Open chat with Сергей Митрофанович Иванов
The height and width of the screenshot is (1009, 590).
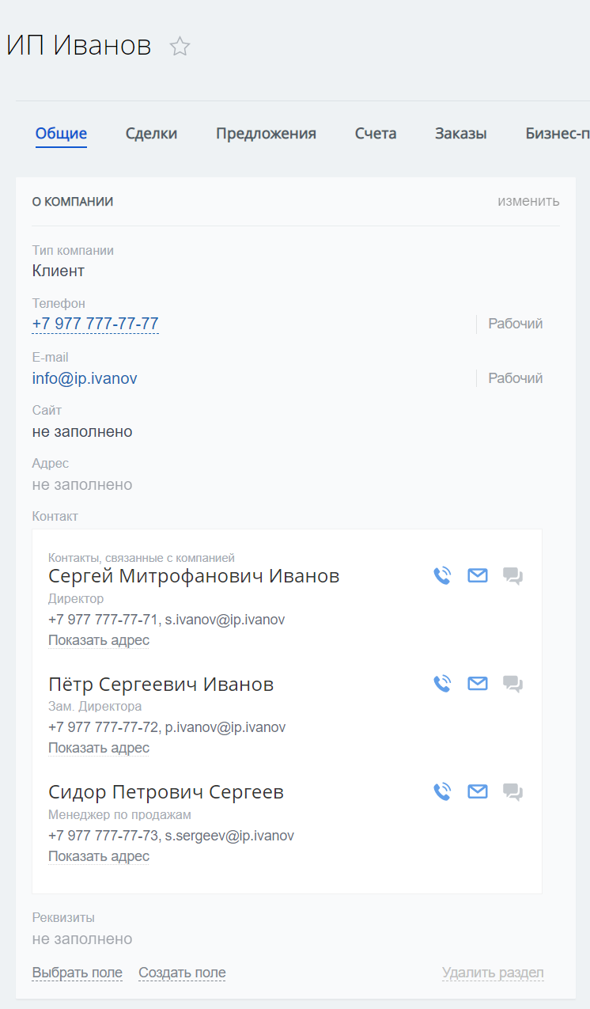coord(512,576)
